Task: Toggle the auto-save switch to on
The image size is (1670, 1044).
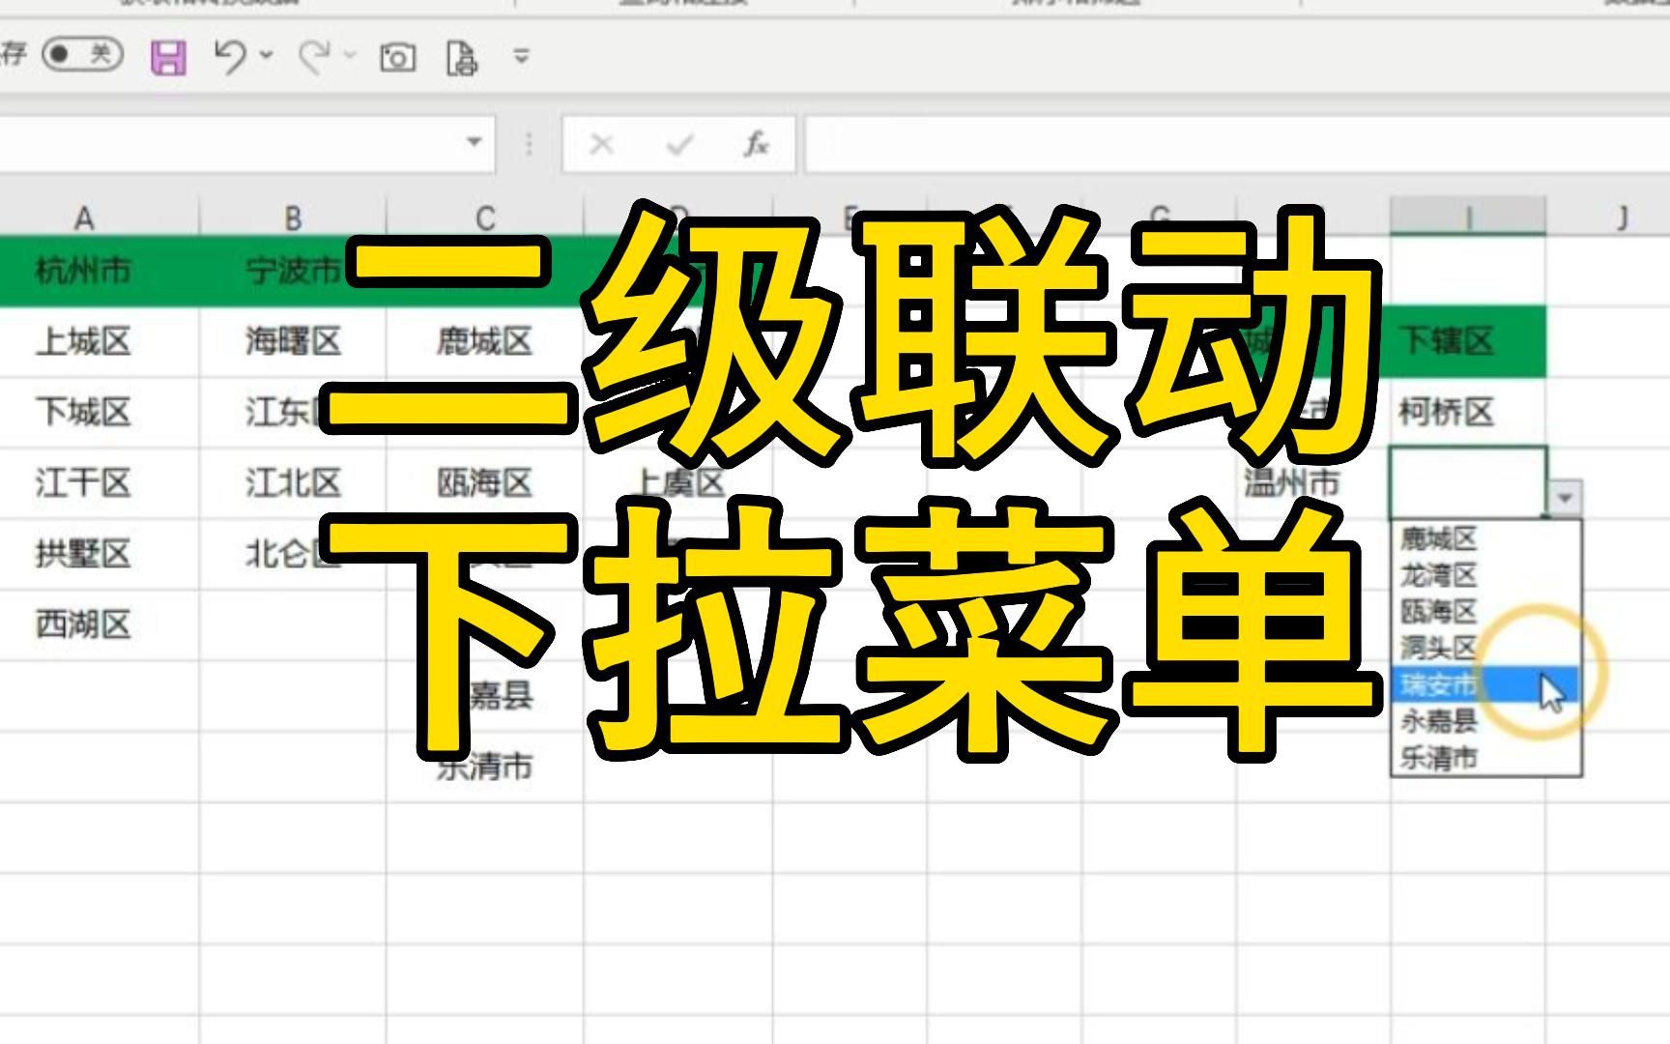Action: click(85, 57)
